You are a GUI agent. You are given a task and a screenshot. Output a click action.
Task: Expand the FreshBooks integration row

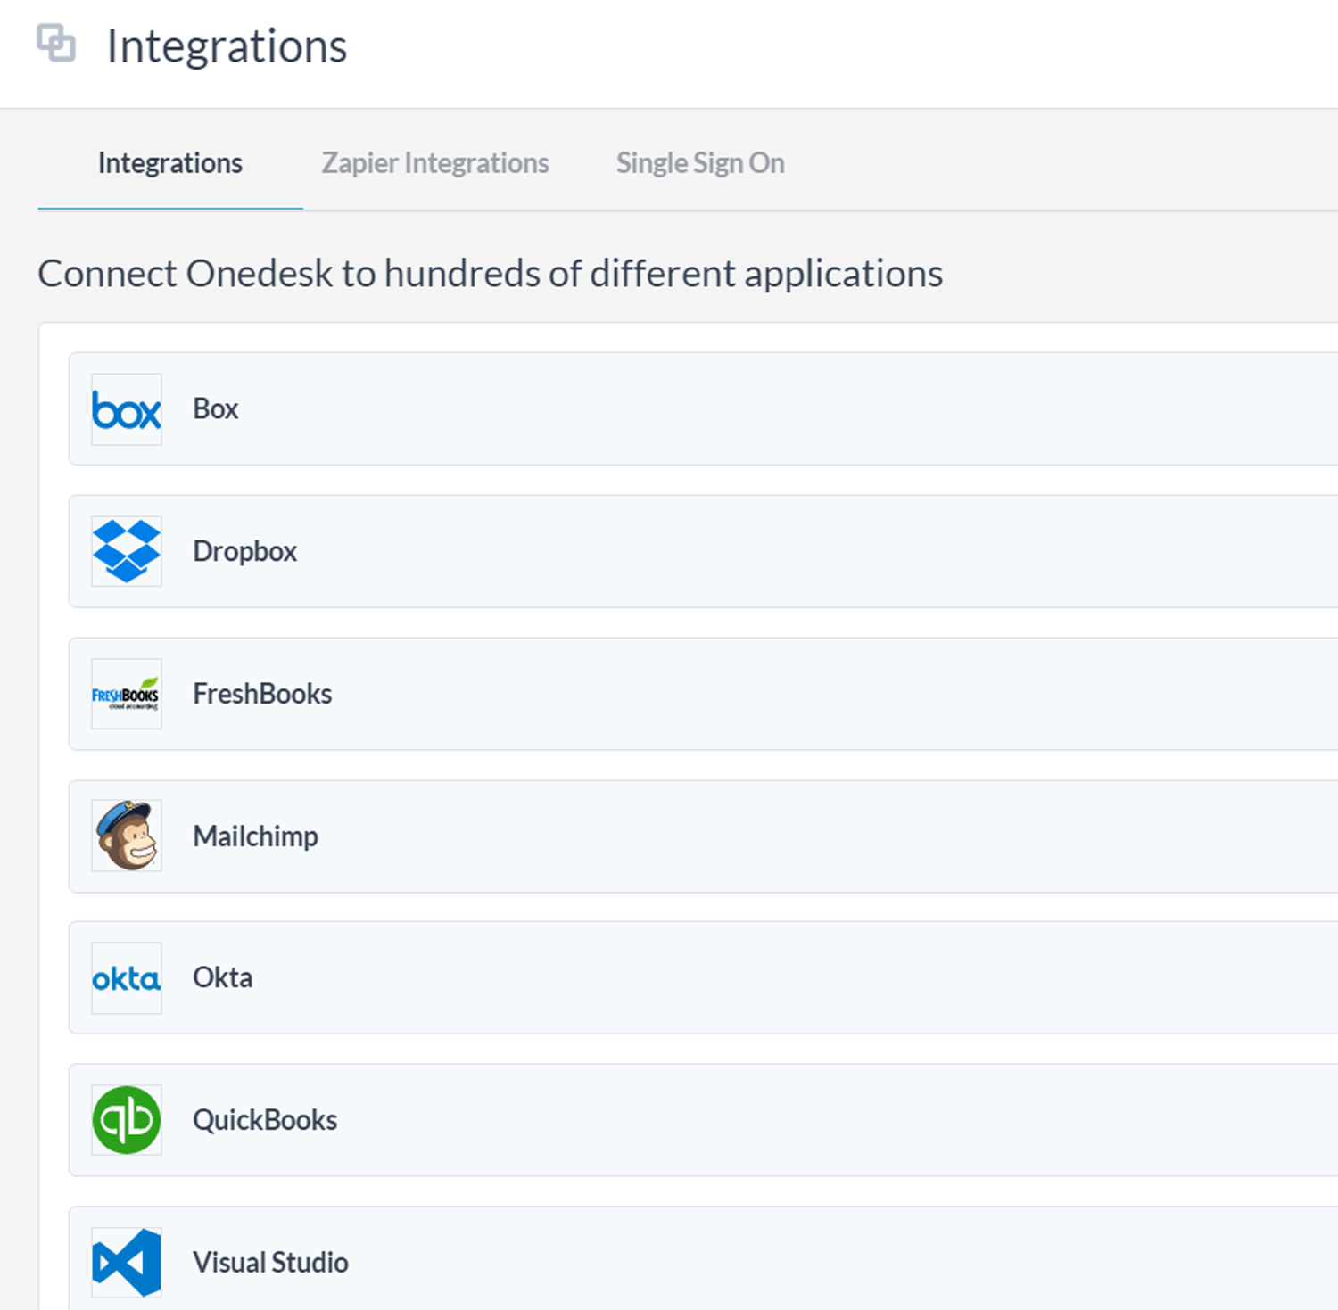point(703,694)
